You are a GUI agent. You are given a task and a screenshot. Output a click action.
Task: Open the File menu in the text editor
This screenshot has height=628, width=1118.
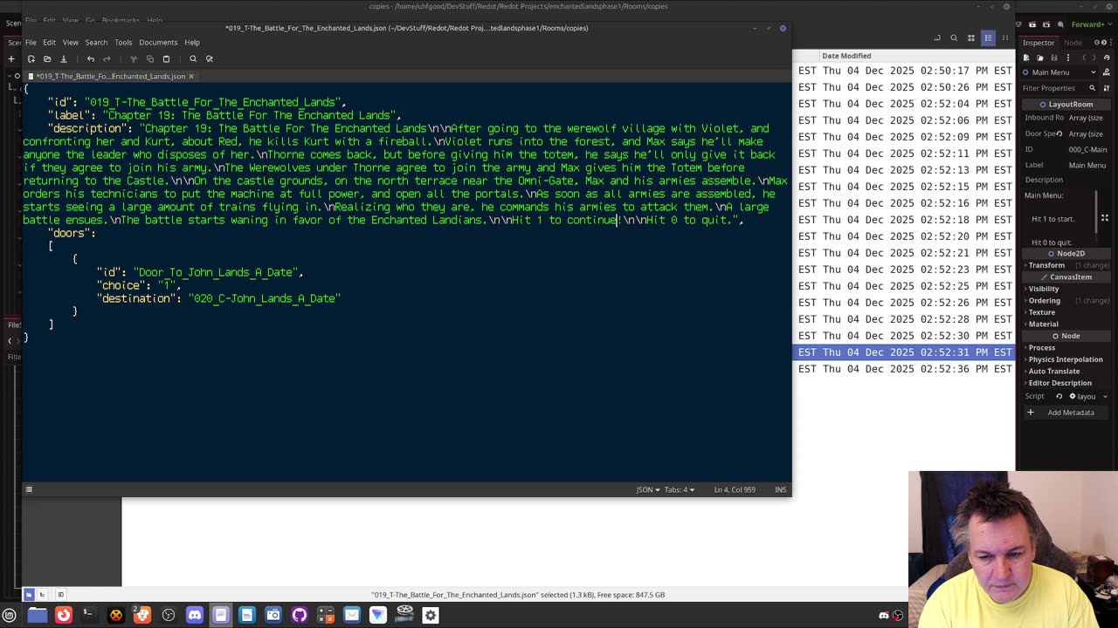[31, 42]
